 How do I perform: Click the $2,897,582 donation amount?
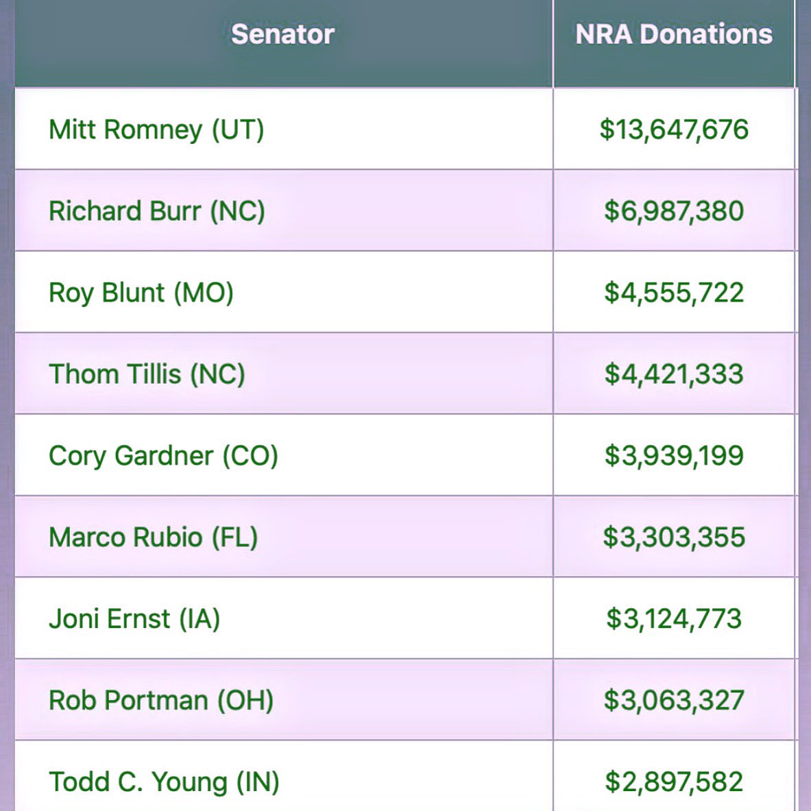tap(674, 782)
